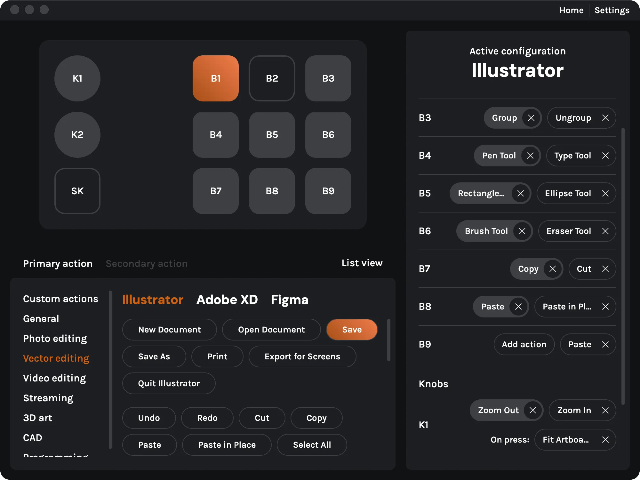Viewport: 640px width, 480px height.
Task: Remove the Brush Tool action from B6
Action: pos(522,231)
